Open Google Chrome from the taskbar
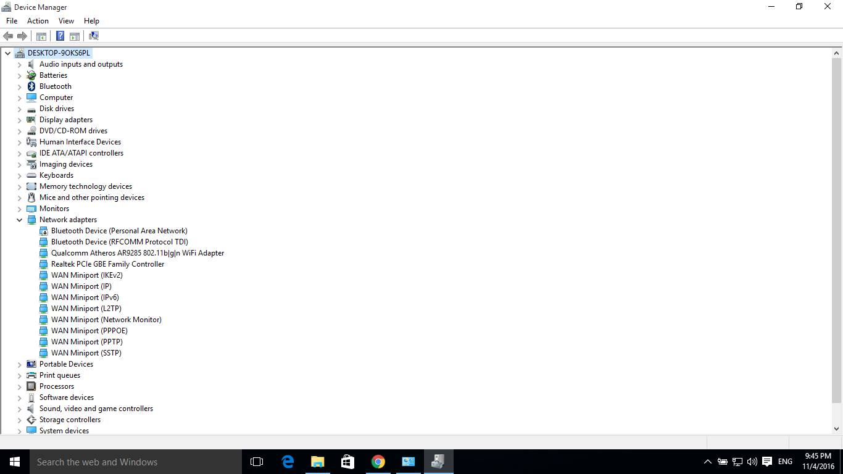 (378, 462)
